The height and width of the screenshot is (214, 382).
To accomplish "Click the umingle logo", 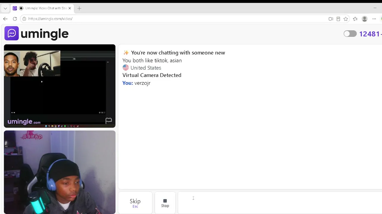I will point(36,34).
